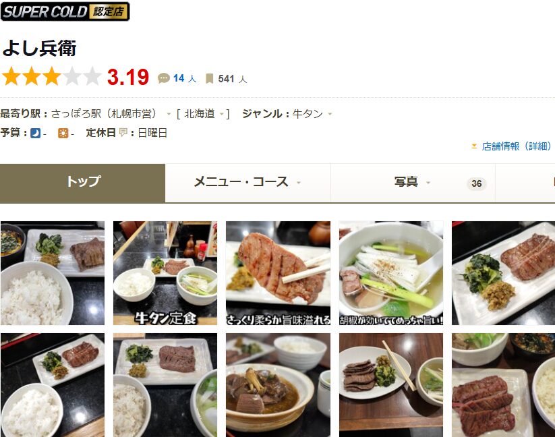
Task: Select the トップ tab
Action: tap(82, 183)
